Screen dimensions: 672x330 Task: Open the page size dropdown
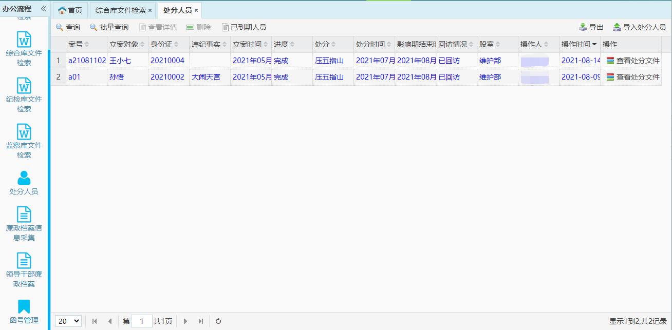[68, 321]
